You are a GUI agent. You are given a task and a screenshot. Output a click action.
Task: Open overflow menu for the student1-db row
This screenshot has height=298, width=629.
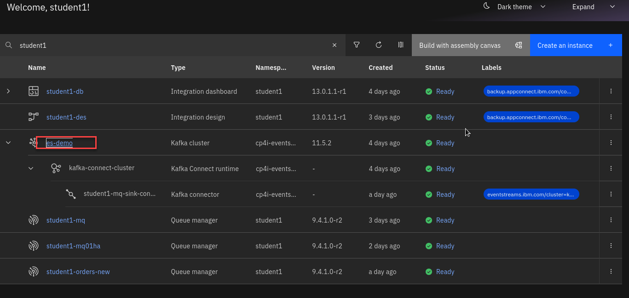[x=611, y=91]
